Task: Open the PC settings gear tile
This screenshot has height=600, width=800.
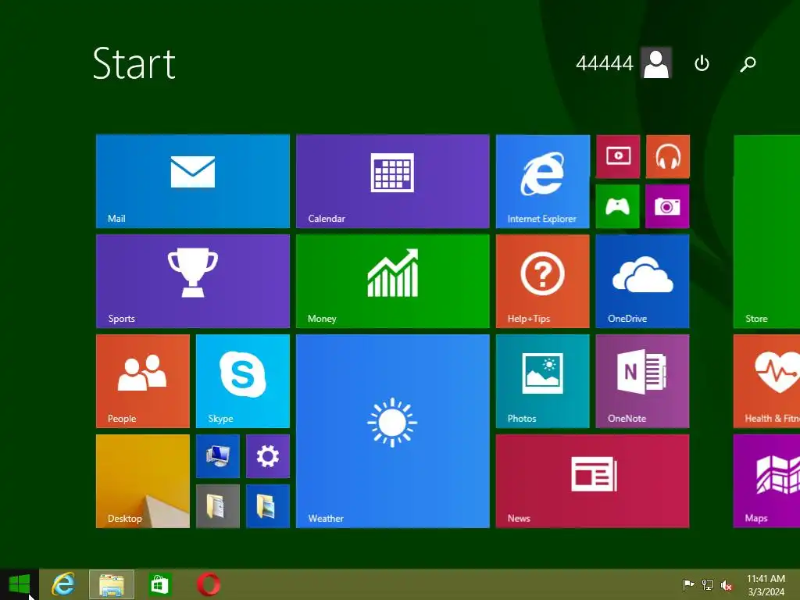Action: [268, 456]
